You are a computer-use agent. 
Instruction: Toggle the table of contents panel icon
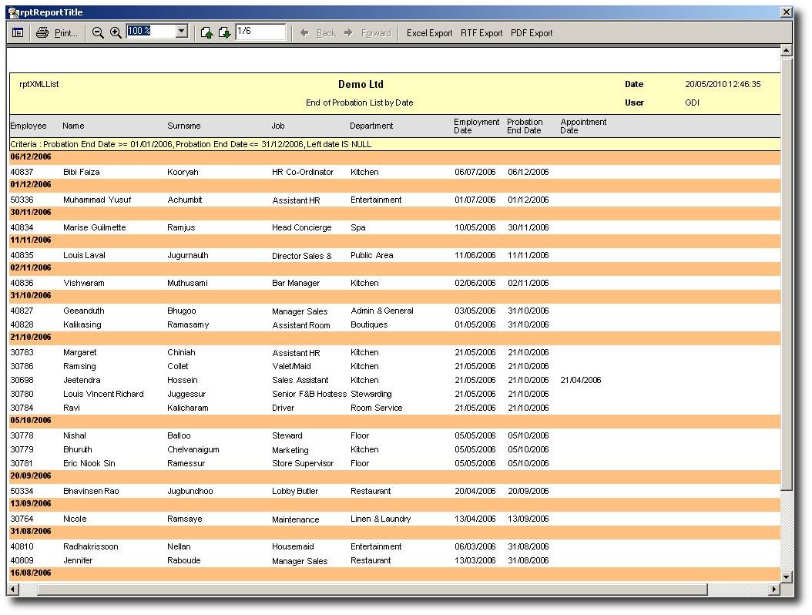[x=18, y=32]
